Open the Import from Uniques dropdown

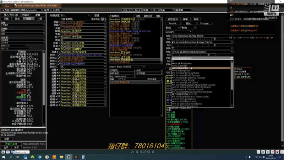click(x=134, y=67)
